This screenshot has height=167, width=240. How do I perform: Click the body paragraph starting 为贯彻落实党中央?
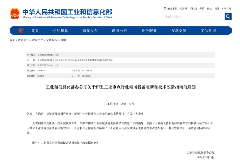[x=120, y=128]
